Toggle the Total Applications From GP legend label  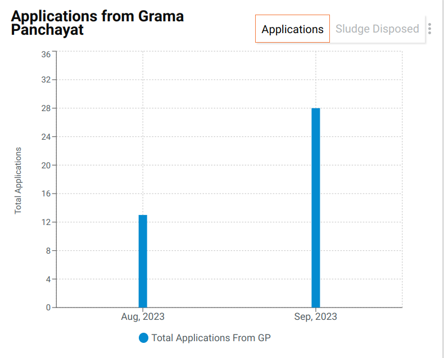[211, 338]
